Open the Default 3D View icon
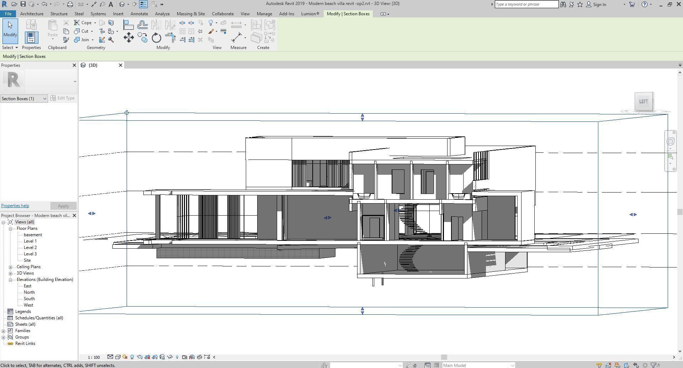 [x=122, y=4]
